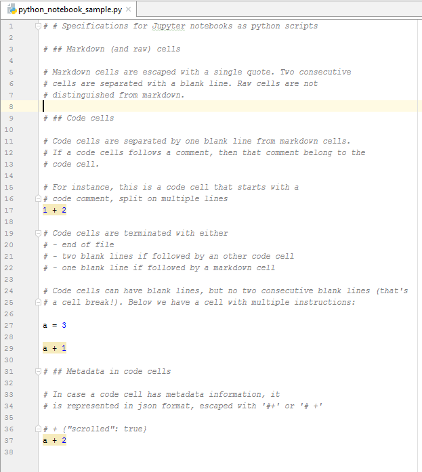Select the python_notebook_sample.py editor tab
Image resolution: width=422 pixels, height=472 pixels.
(70, 9)
